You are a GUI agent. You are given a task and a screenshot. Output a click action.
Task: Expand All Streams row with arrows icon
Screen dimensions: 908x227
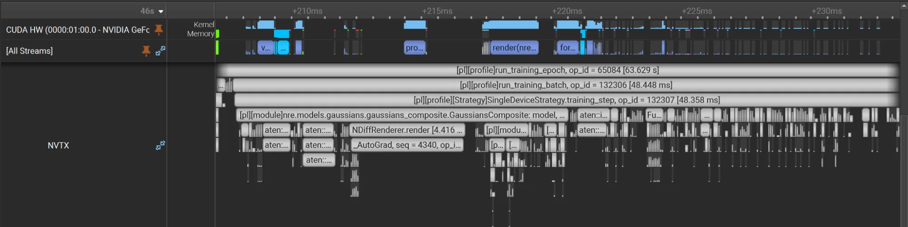160,51
